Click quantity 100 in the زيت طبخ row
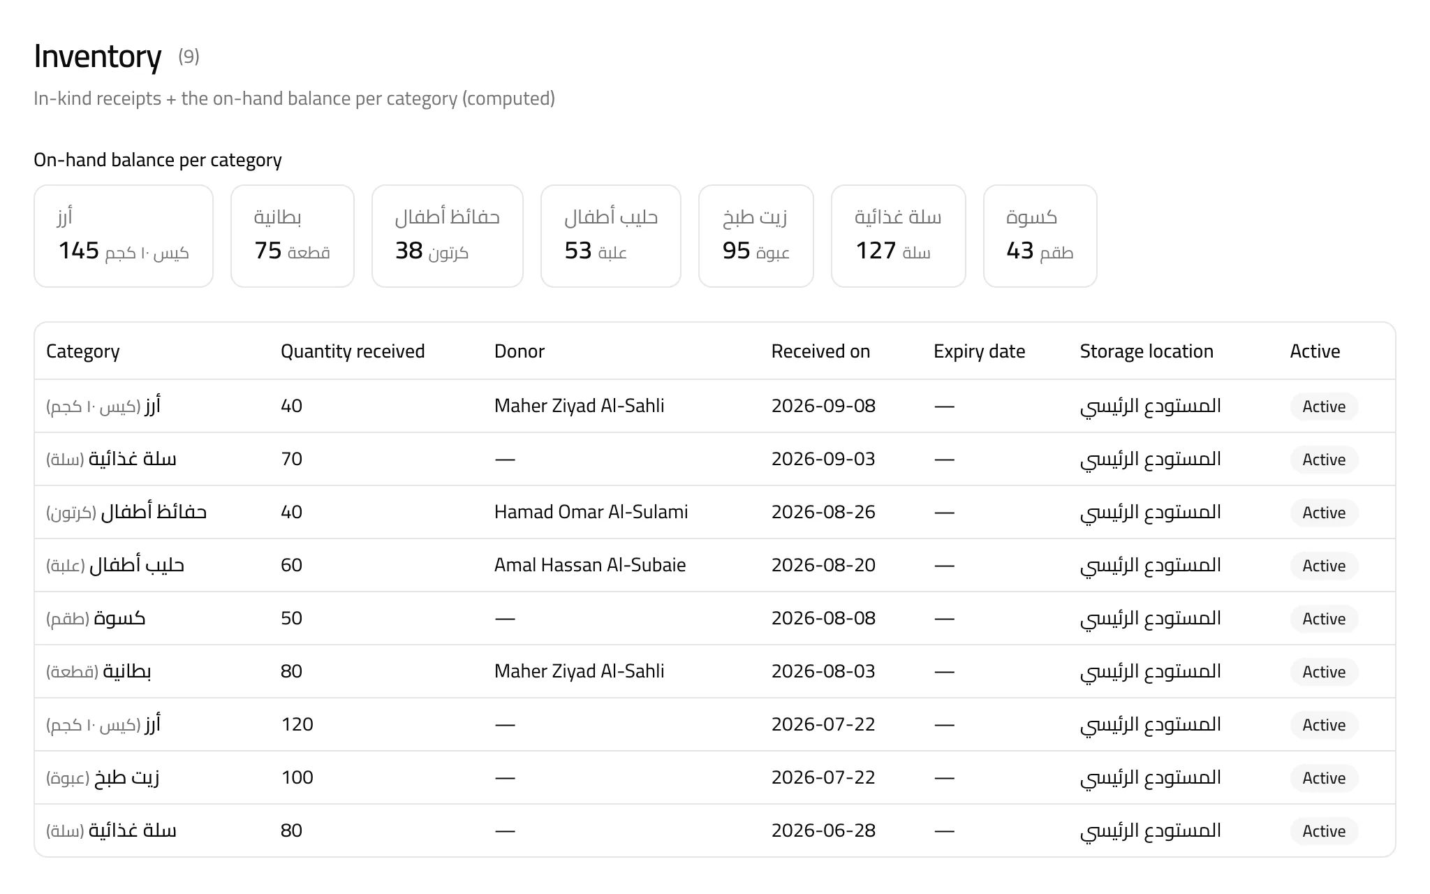This screenshot has height=894, width=1430. [297, 777]
